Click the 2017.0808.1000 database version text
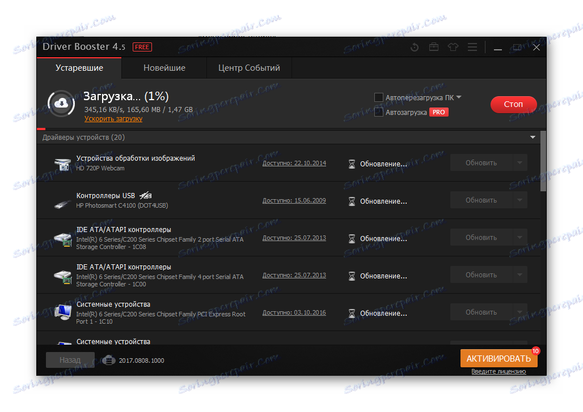The width and height of the screenshot is (583, 412). click(x=141, y=360)
